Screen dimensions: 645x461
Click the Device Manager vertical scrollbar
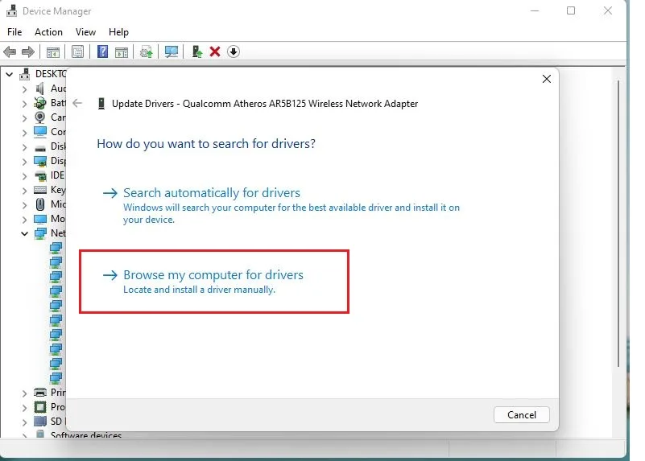(x=618, y=224)
